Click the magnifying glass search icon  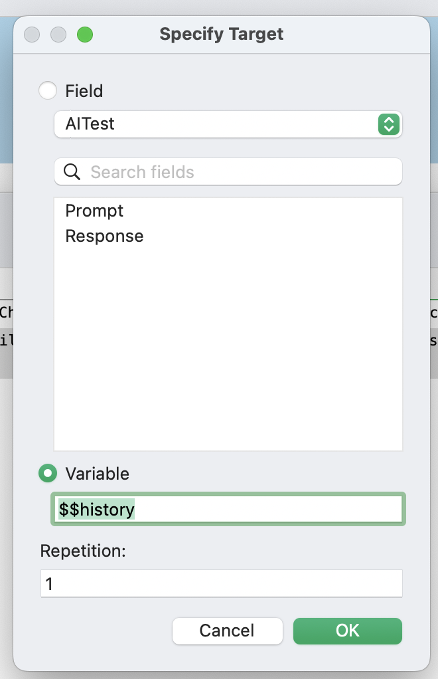point(72,172)
